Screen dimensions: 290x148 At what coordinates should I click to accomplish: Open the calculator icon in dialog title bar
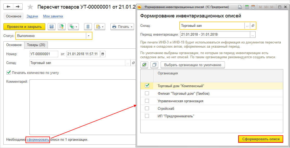(247, 7)
